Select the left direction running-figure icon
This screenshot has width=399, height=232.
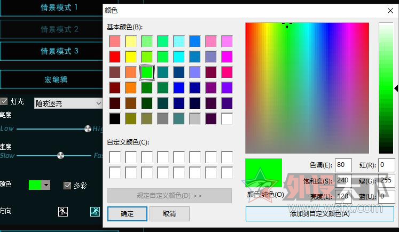pos(63,211)
